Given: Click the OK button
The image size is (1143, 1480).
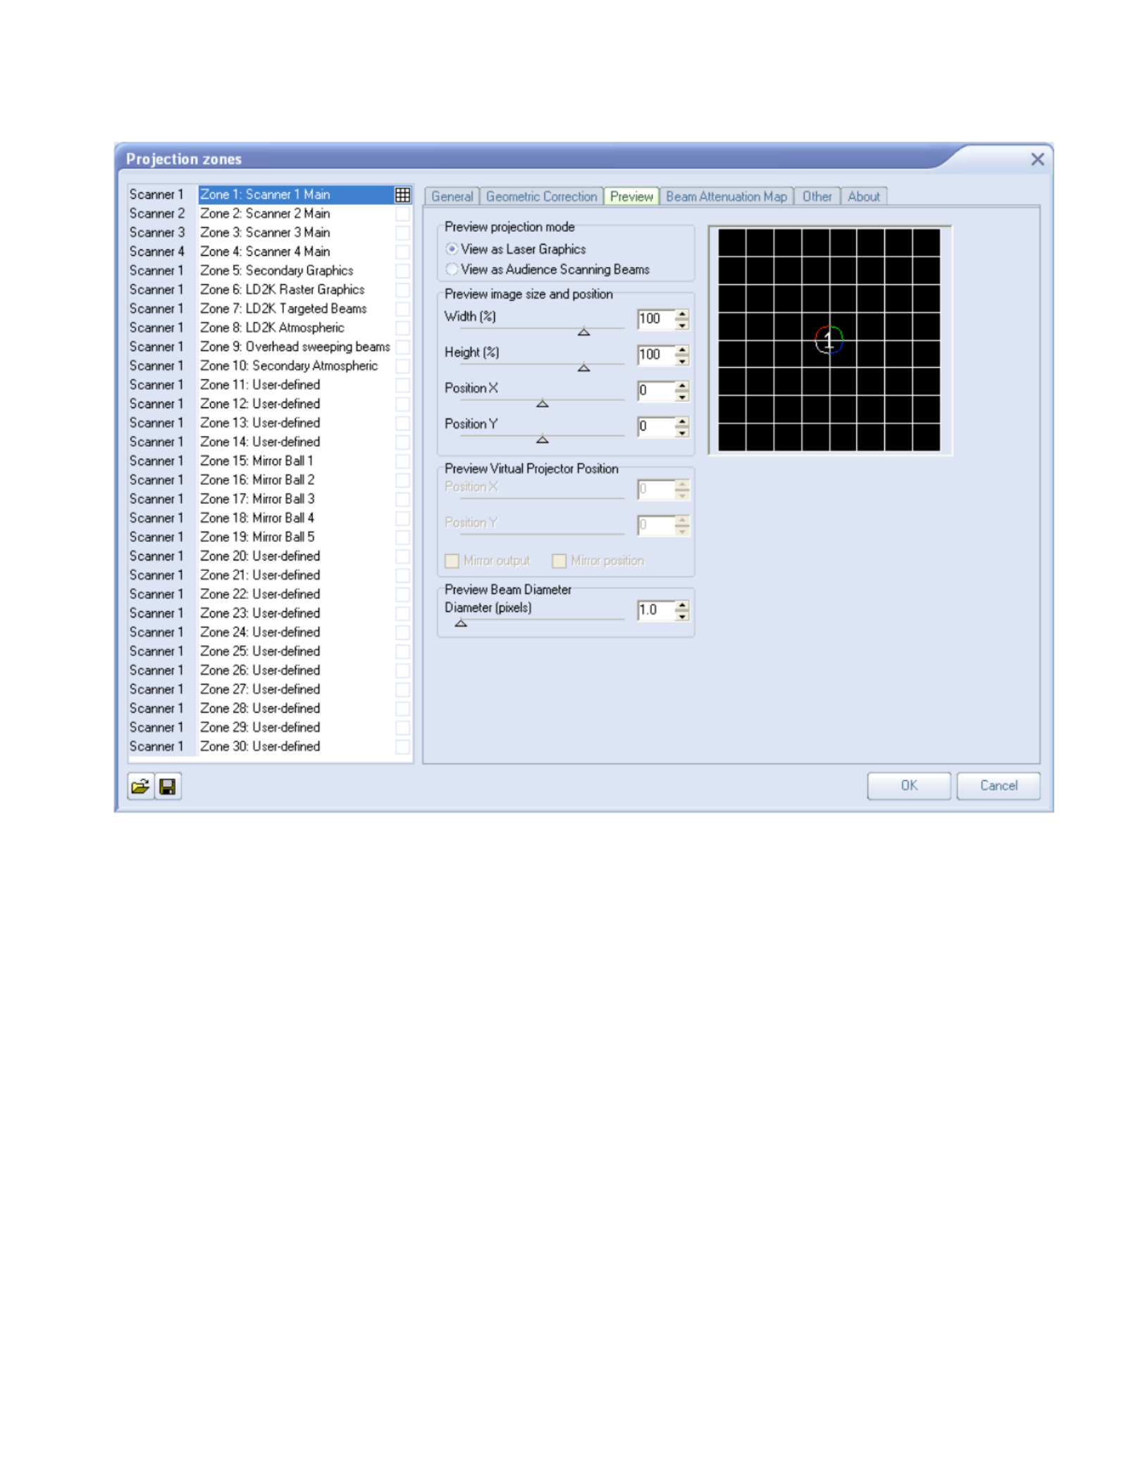Looking at the screenshot, I should pos(908,786).
